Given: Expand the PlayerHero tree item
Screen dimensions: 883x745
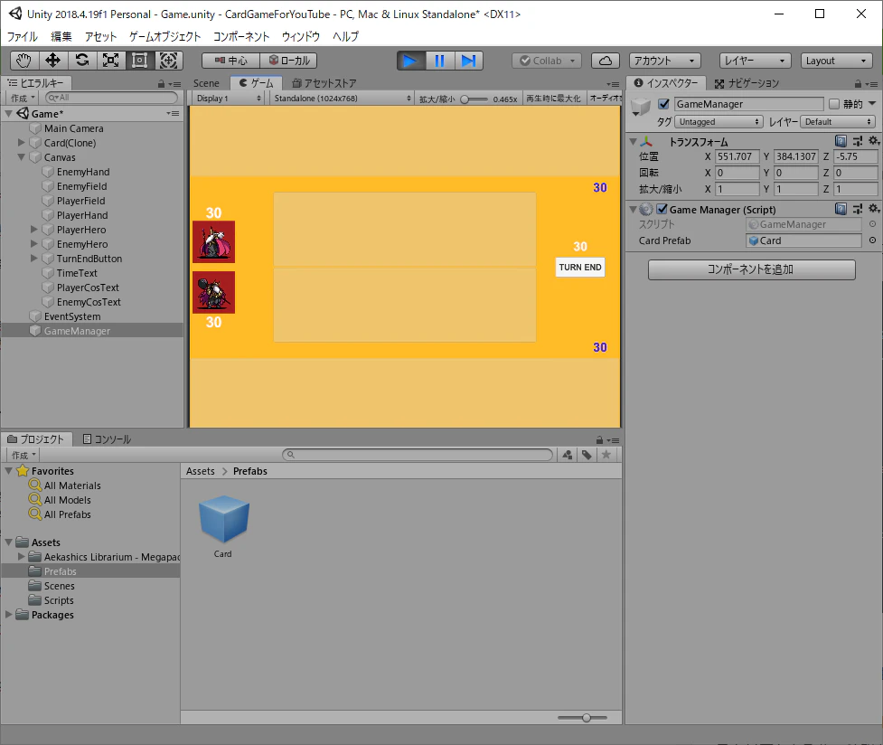Looking at the screenshot, I should point(34,230).
